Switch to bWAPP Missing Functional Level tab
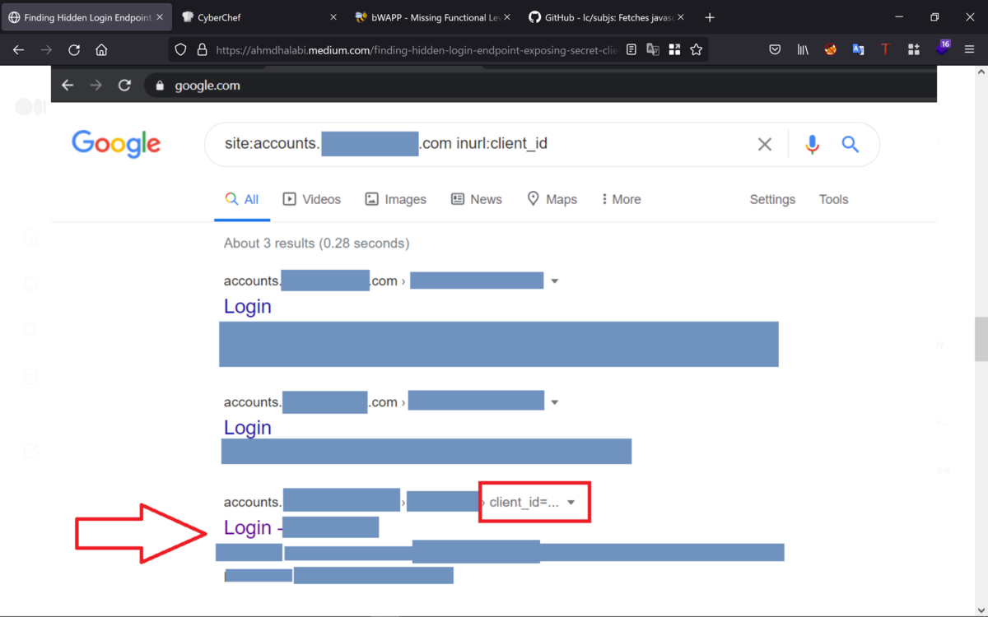The height and width of the screenshot is (617, 988). pos(432,17)
